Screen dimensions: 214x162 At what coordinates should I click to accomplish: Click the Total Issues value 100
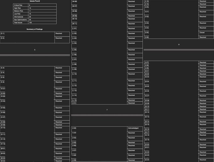(30, 23)
